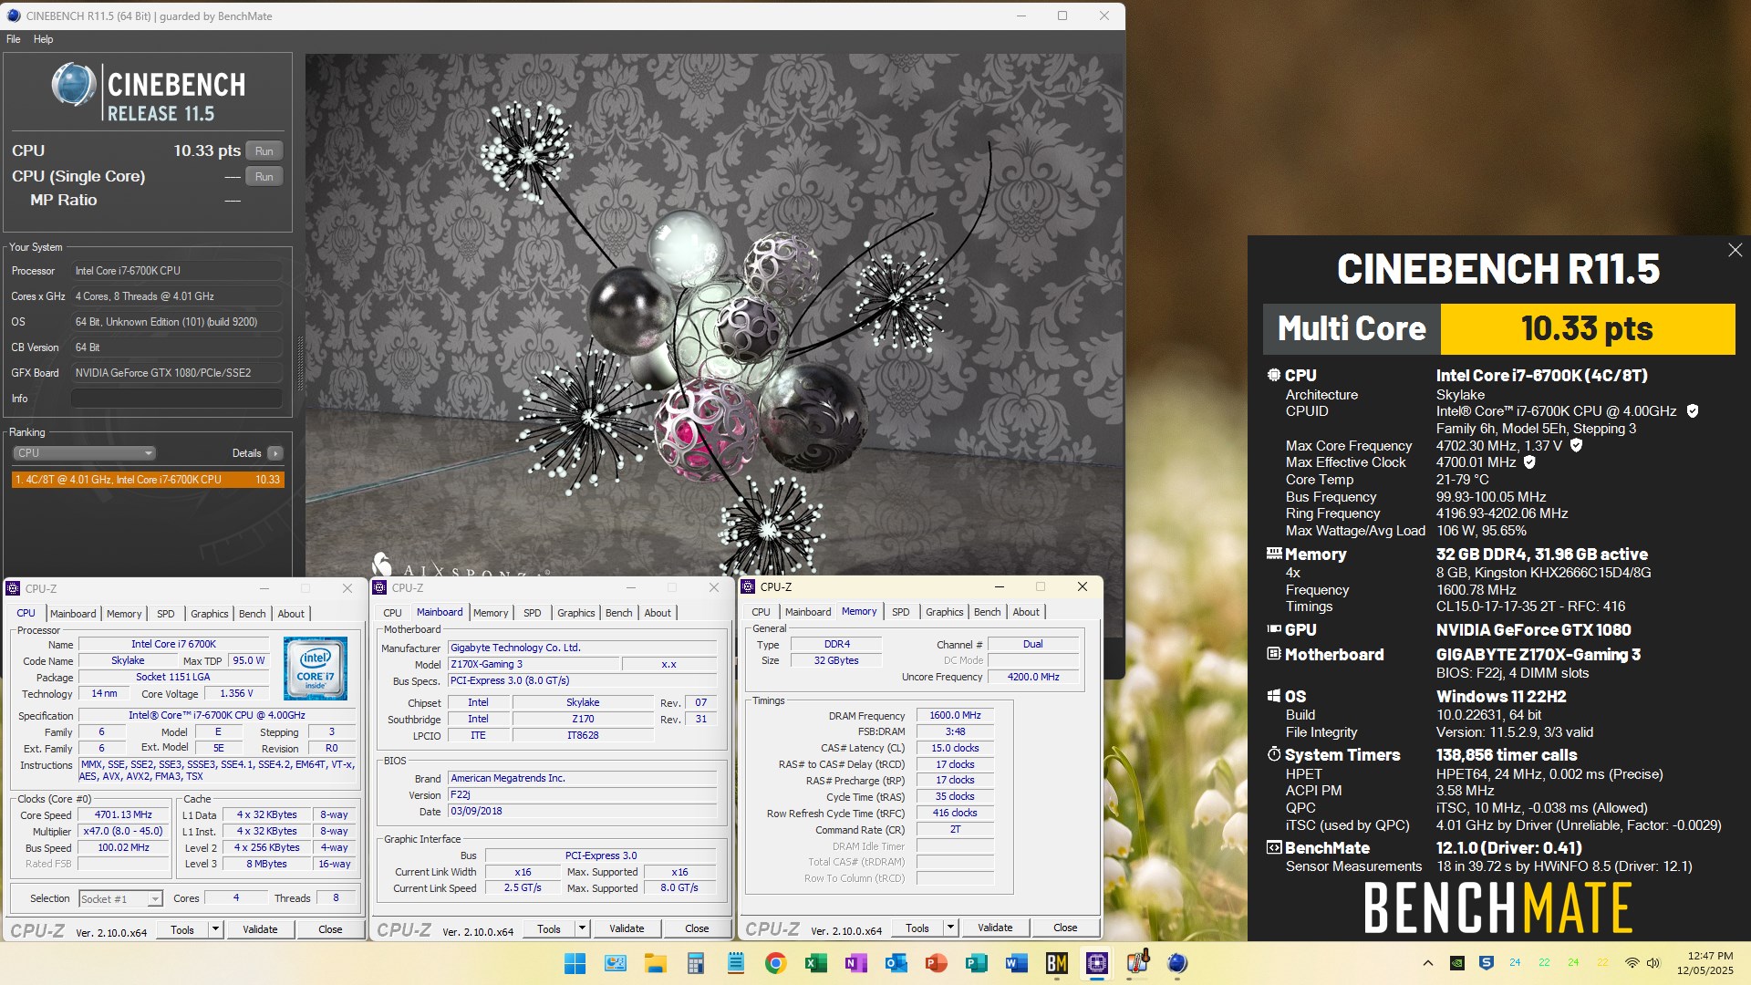Open Outlook from the taskbar

pos(896,963)
